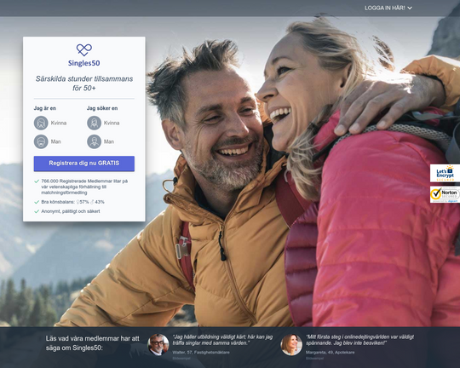Click Registrera dig nu GRATIS button
Image resolution: width=460 pixels, height=368 pixels.
point(84,164)
